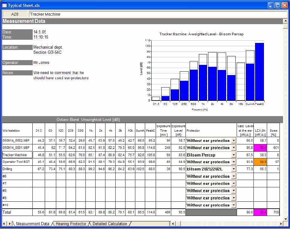Click the vertical scrollbar down arrow

[285, 219]
